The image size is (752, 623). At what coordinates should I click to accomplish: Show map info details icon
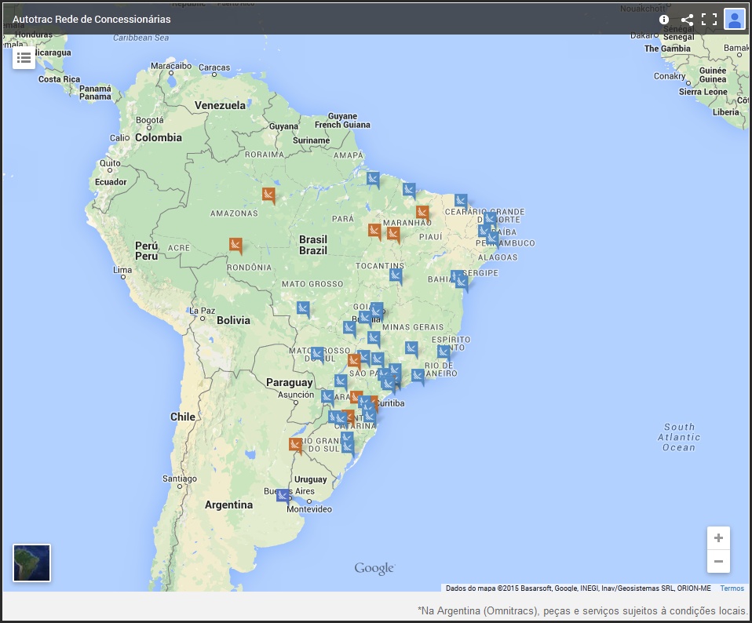click(664, 19)
